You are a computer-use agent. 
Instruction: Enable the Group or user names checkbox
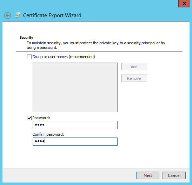(x=29, y=57)
